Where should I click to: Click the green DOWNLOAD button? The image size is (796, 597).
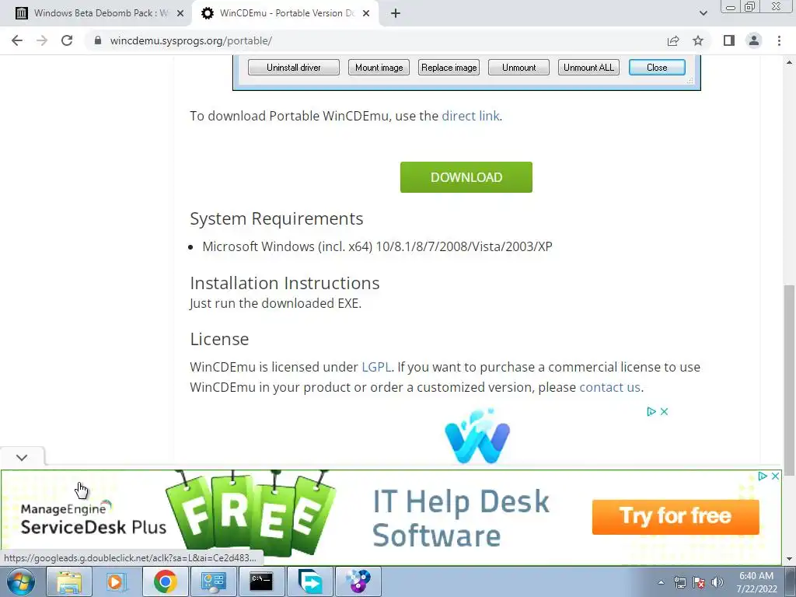[466, 177]
